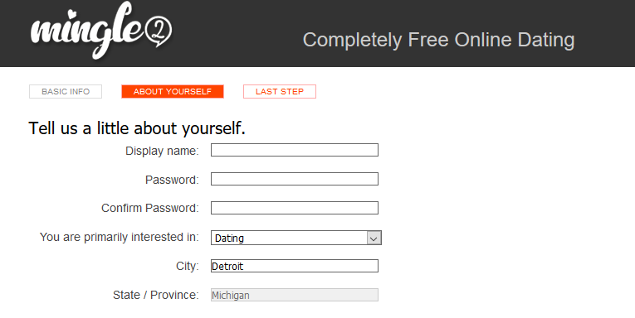Click the City field containing Detroit

point(295,266)
